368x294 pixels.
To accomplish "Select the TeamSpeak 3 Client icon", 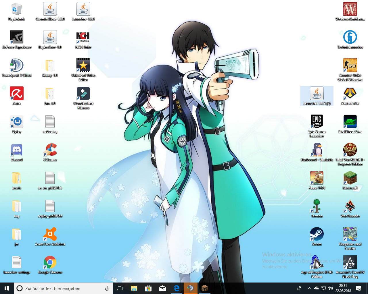I will (17, 65).
